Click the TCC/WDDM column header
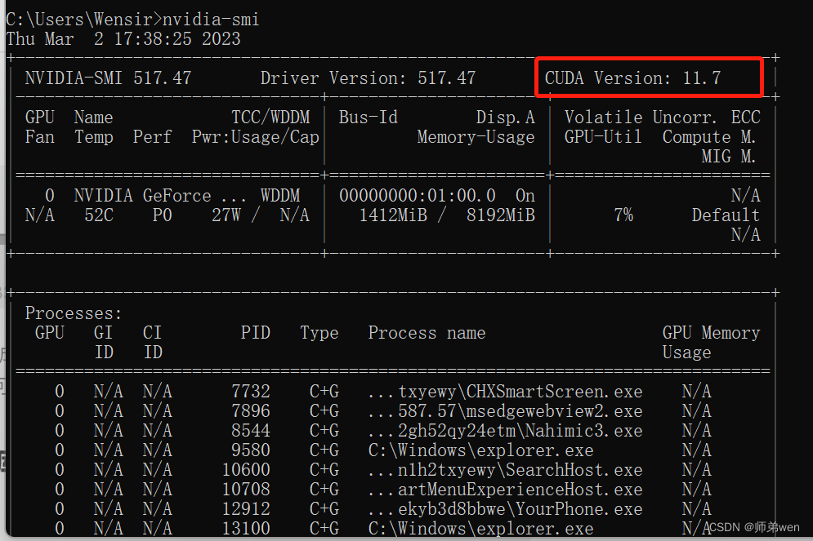 [270, 117]
